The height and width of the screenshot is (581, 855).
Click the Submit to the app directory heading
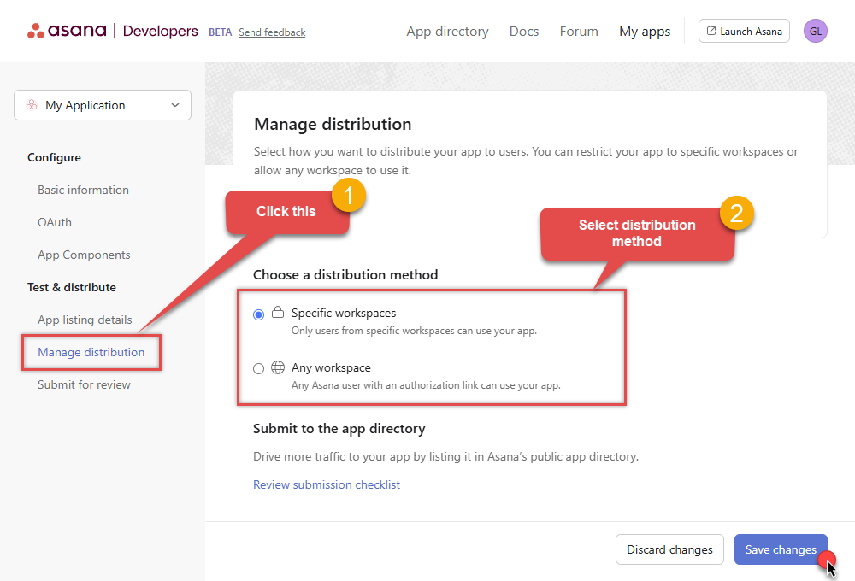point(339,429)
